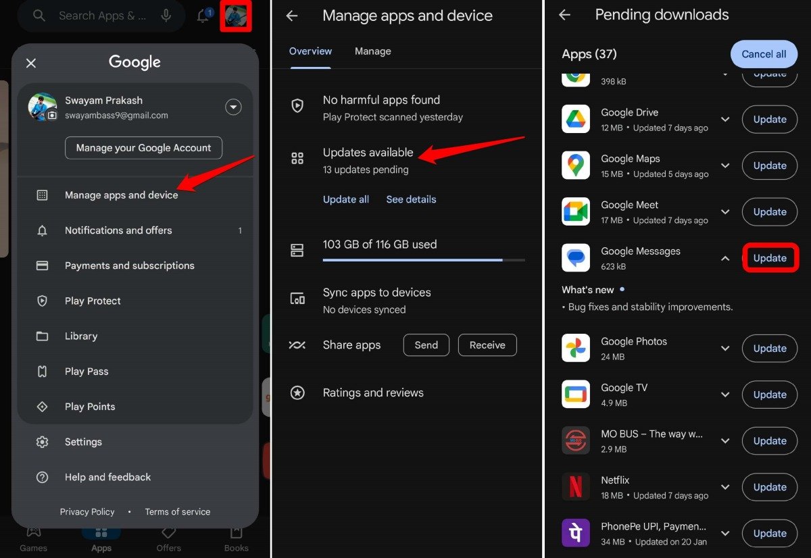Tap the Google Maps app icon
Screen dimensions: 811x558
pos(575,166)
